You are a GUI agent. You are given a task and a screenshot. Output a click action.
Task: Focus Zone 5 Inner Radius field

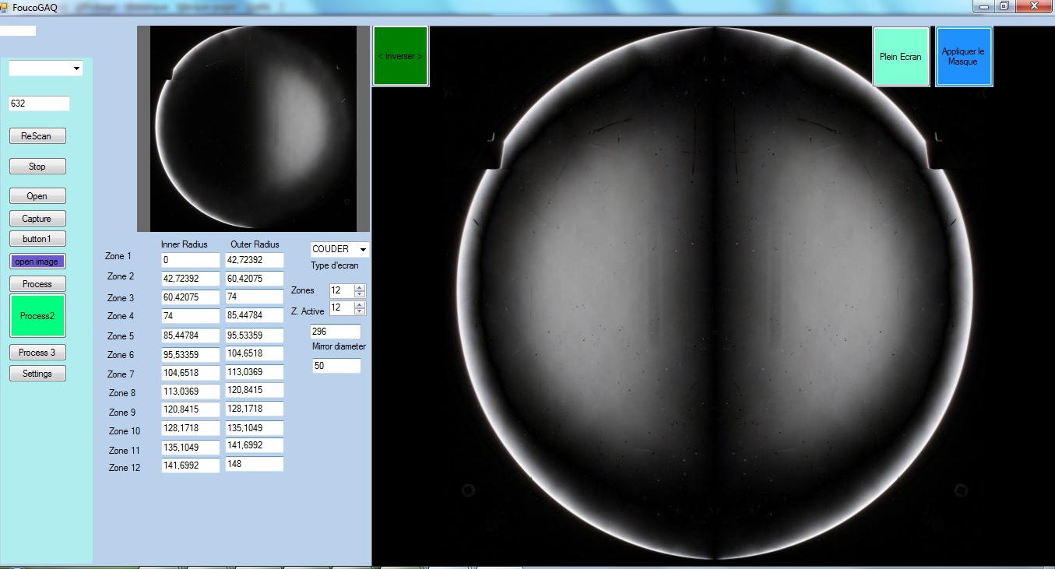tap(191, 336)
